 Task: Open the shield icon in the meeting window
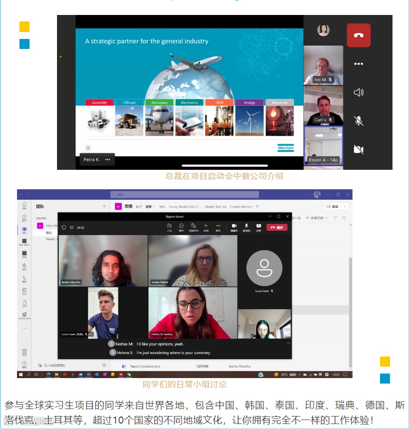pyautogui.click(x=64, y=227)
